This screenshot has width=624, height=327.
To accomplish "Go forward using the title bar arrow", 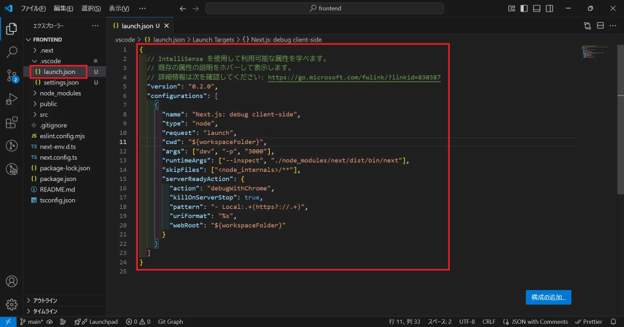I will point(196,8).
